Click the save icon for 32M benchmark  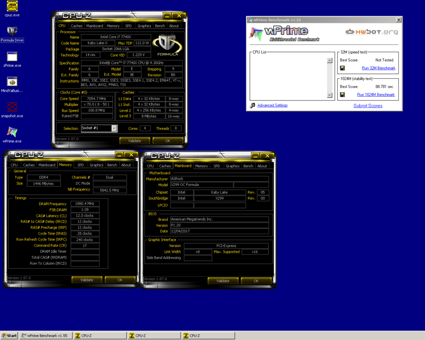tap(342, 68)
